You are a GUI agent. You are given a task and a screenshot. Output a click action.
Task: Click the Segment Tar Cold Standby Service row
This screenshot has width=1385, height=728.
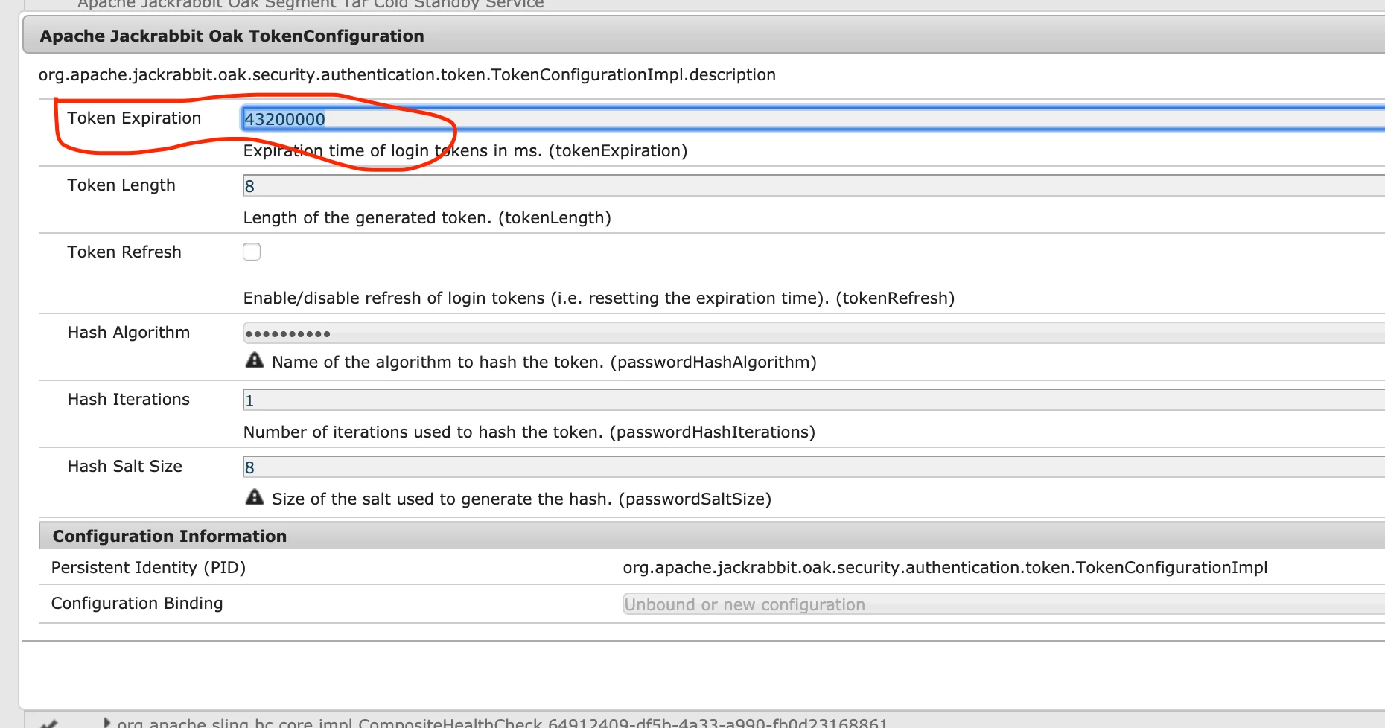[x=311, y=4]
